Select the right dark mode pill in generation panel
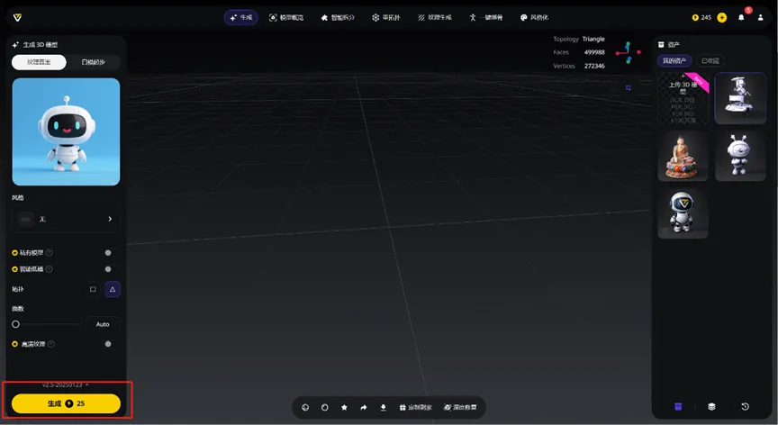The height and width of the screenshot is (425, 778). 94,62
